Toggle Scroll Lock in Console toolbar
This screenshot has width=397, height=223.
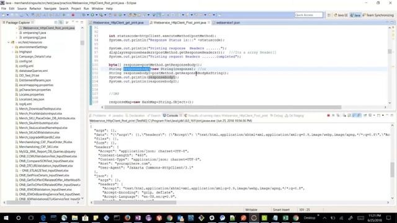pos(349,116)
